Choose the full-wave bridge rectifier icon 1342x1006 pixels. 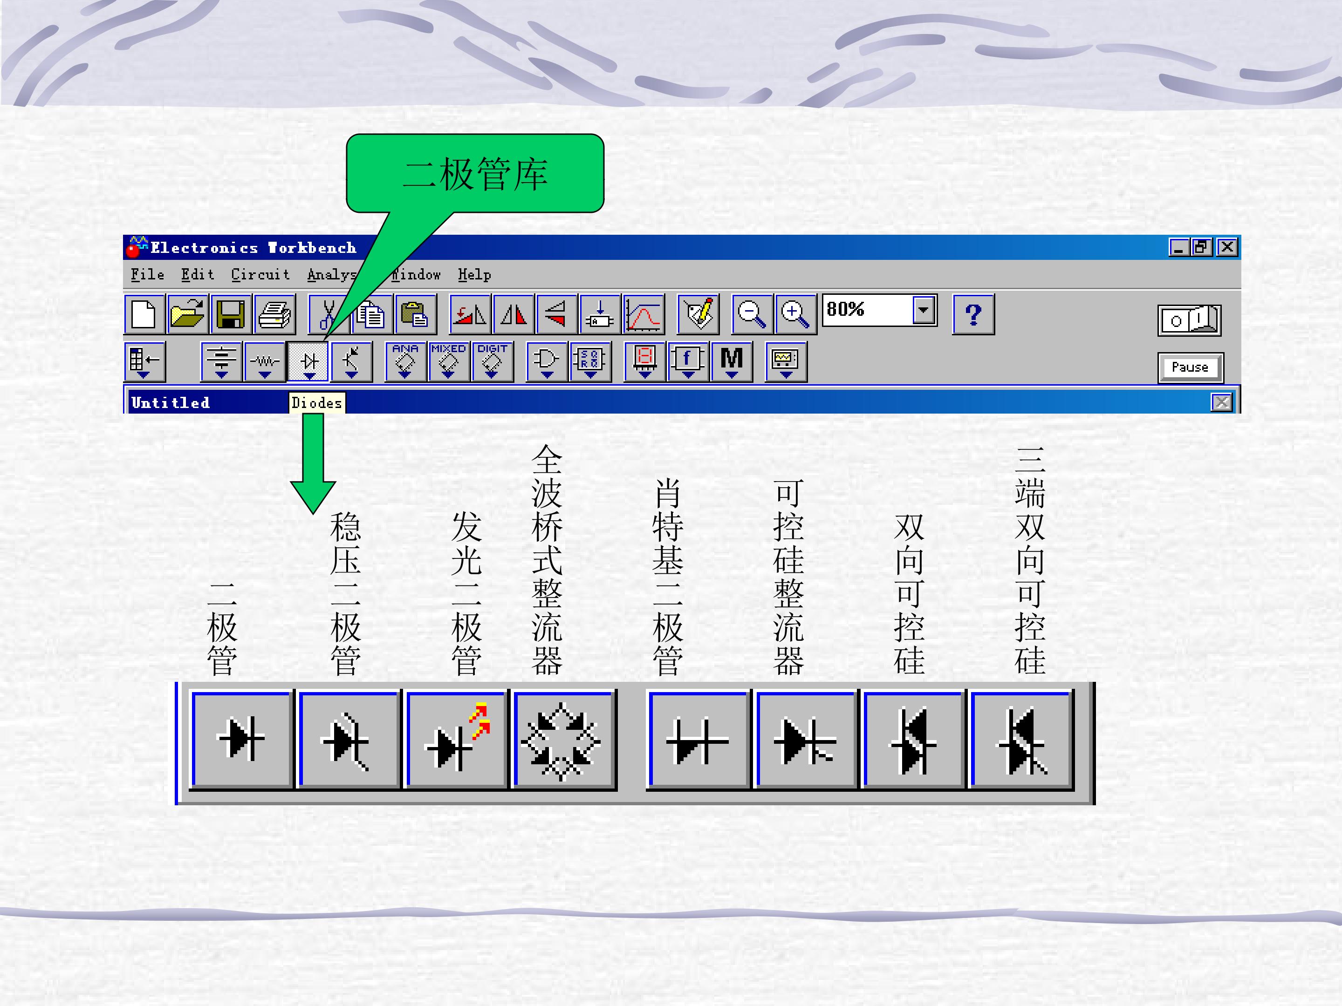click(x=564, y=739)
